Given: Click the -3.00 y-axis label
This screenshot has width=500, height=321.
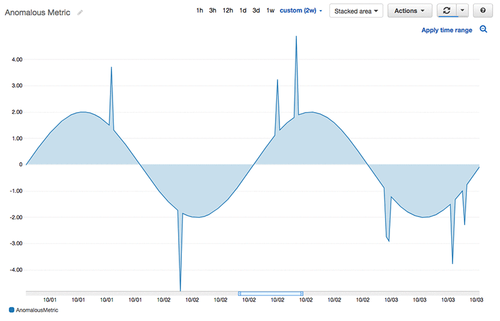Looking at the screenshot, I should tap(16, 243).
